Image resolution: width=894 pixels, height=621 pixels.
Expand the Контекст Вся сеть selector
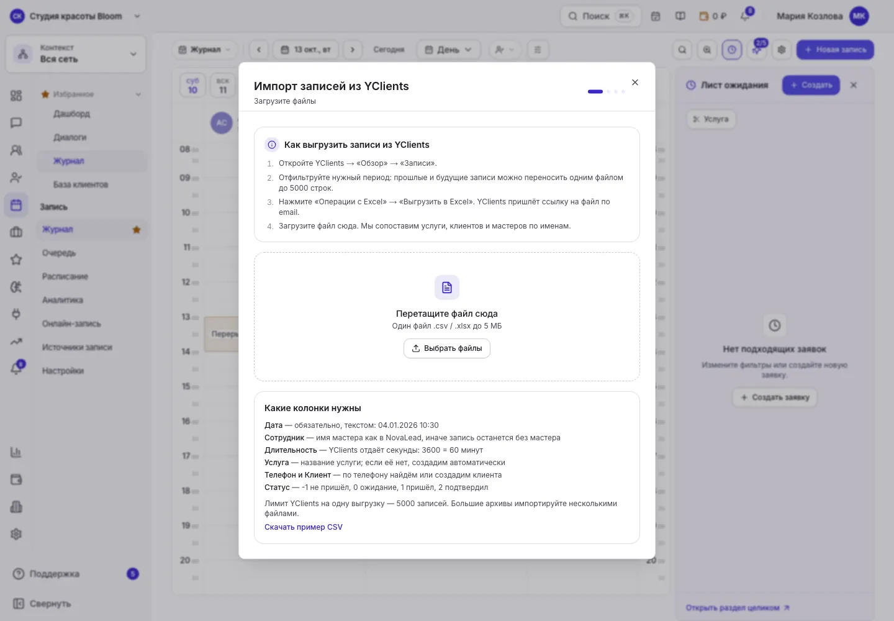(x=76, y=54)
